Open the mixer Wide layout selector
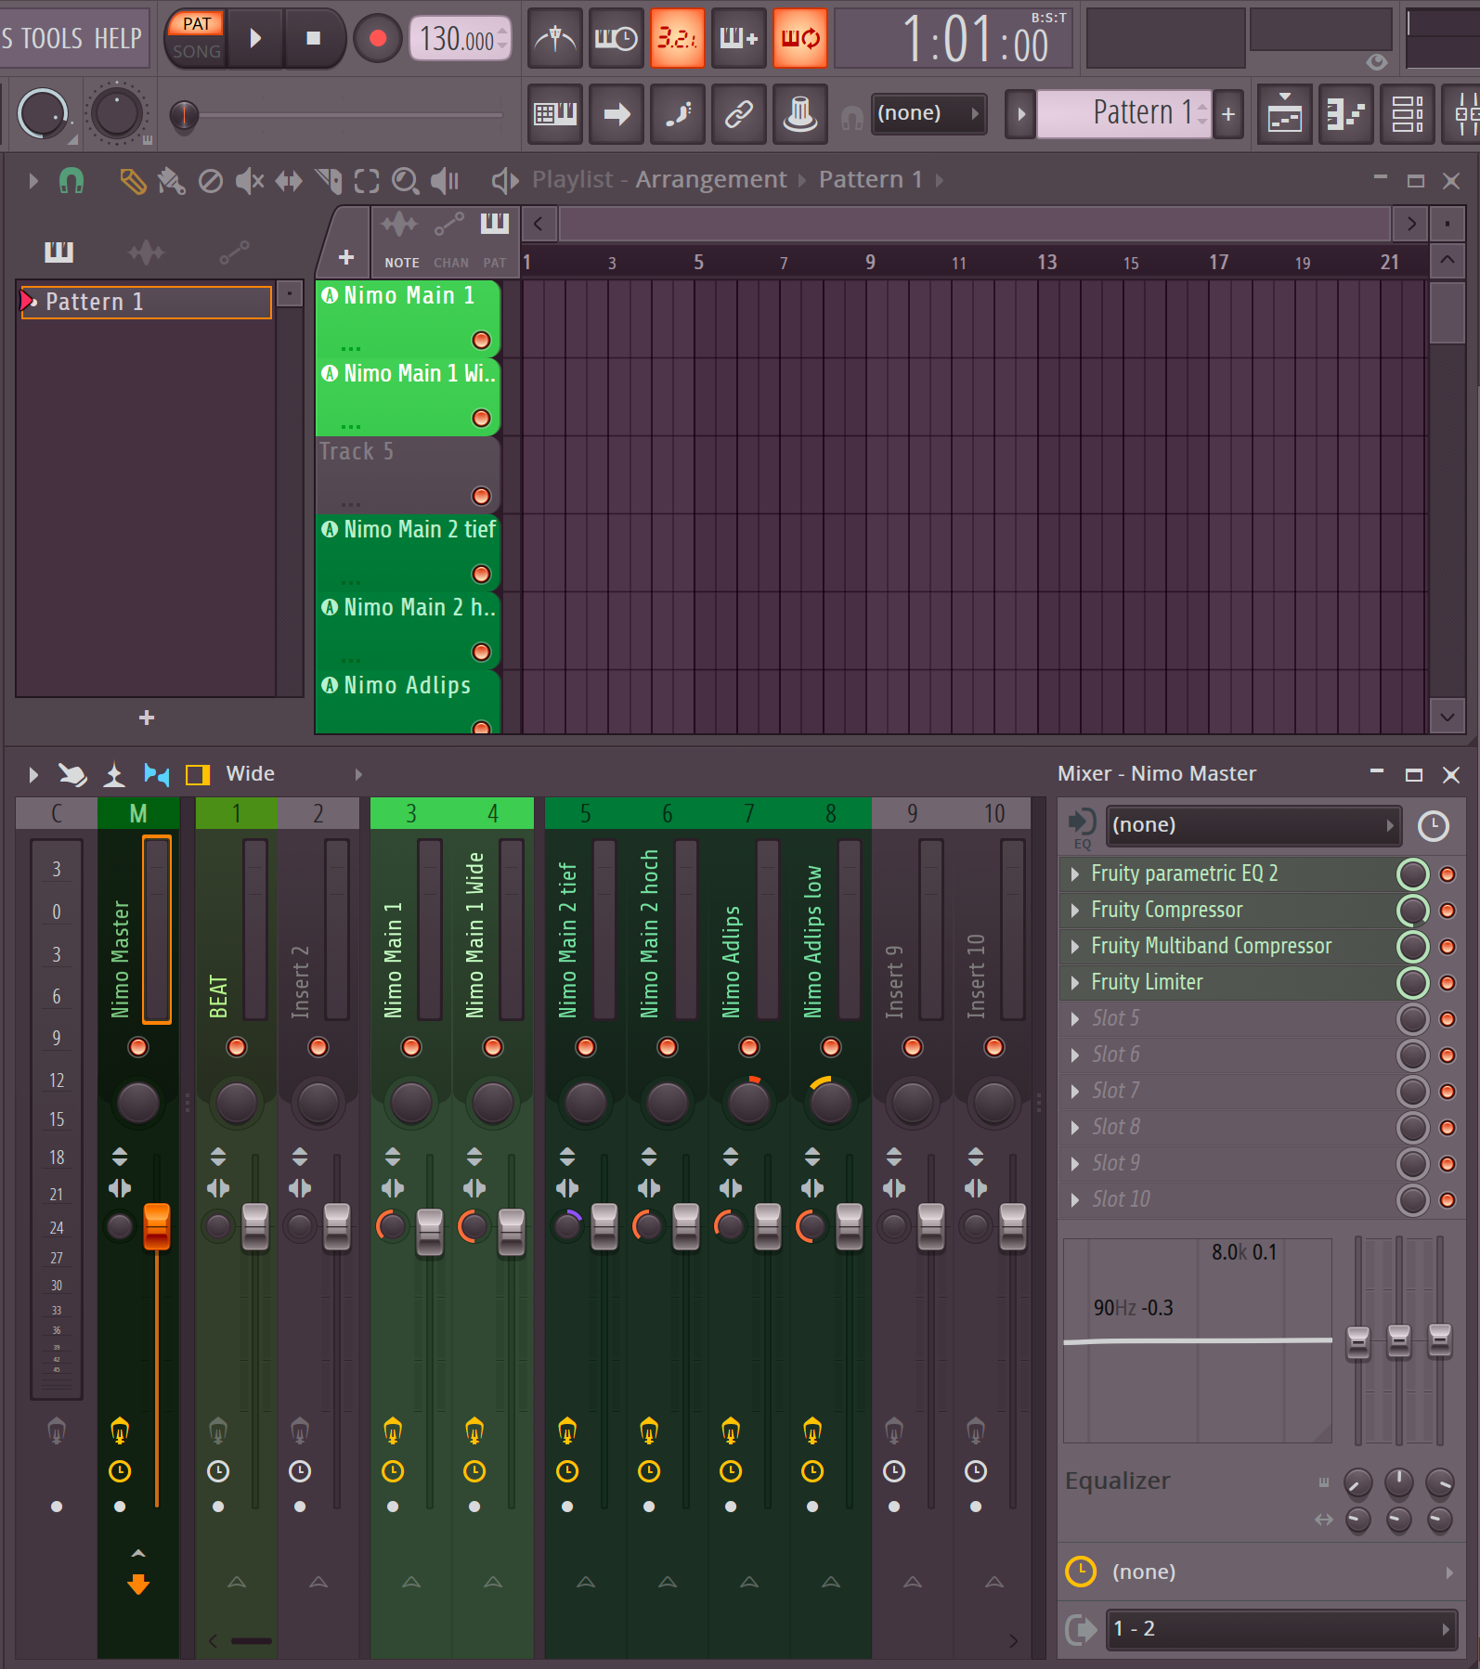This screenshot has width=1480, height=1669. pos(293,774)
